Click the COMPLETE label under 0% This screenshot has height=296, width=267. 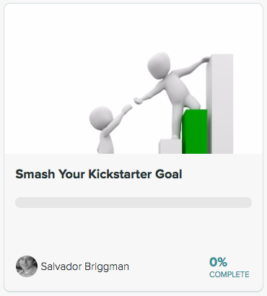tap(229, 274)
